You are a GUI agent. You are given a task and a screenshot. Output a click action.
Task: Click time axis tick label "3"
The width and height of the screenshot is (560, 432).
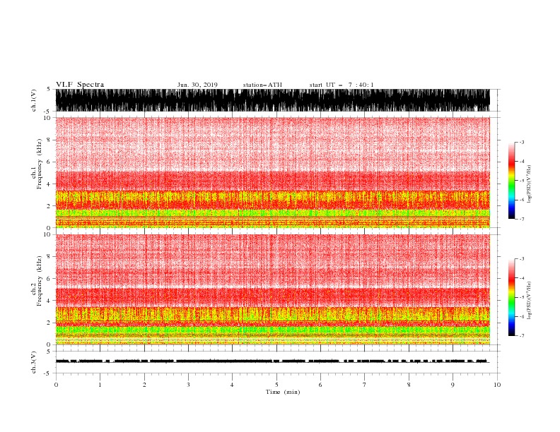[188, 385]
